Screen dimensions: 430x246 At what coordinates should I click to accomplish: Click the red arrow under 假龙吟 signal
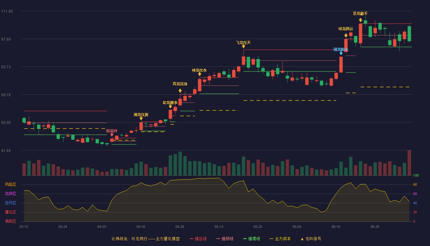(x=112, y=135)
